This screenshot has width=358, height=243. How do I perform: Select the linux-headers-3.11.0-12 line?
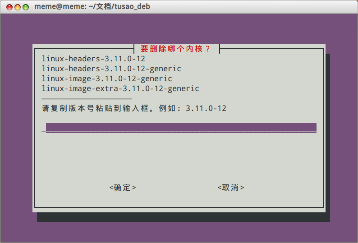[93, 59]
